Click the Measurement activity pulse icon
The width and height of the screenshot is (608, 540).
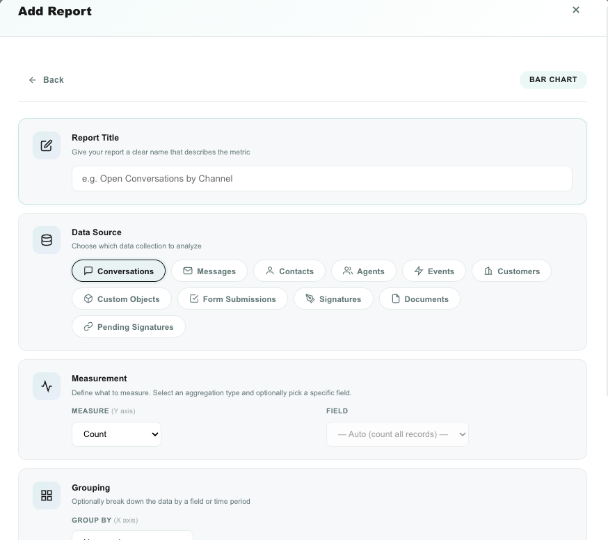[47, 386]
